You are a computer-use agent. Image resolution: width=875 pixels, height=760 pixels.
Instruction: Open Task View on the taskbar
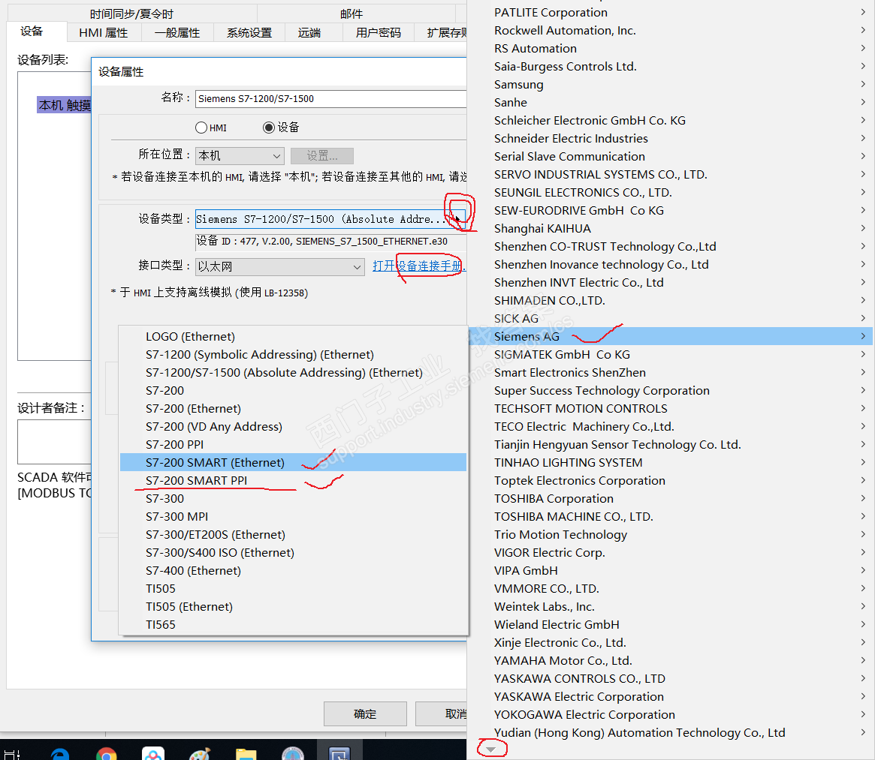(x=12, y=753)
